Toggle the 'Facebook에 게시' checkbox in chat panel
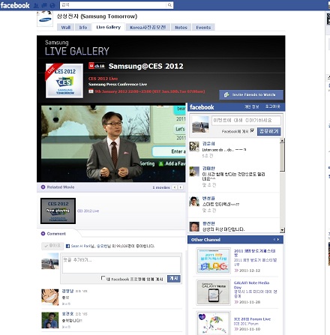 (x=252, y=130)
